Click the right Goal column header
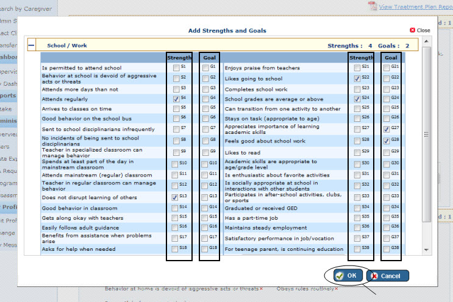Screen dimensions: 453x302 coord(391,58)
